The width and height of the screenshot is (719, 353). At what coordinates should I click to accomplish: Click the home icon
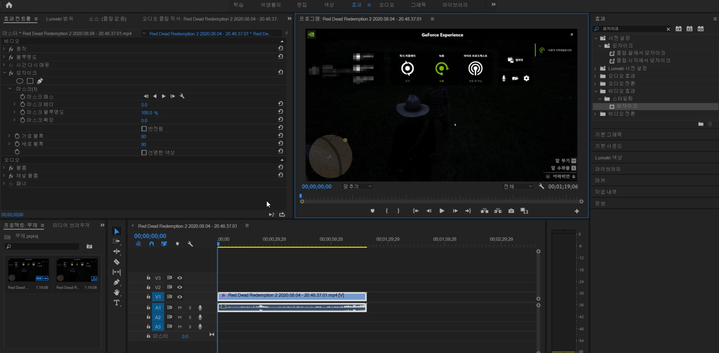tap(9, 5)
